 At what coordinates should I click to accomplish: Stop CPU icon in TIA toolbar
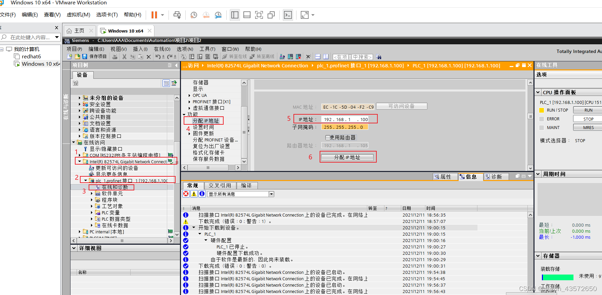tap(298, 57)
